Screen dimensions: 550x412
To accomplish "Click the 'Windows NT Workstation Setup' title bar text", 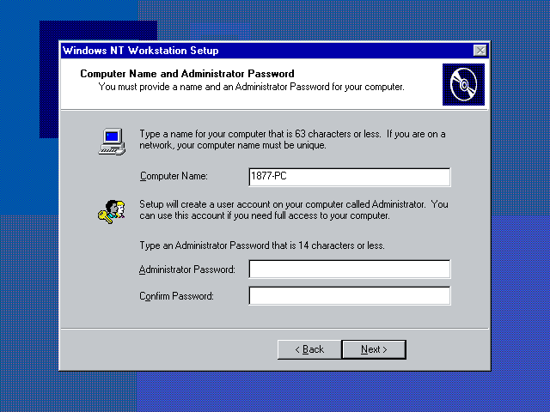I will 140,51.
